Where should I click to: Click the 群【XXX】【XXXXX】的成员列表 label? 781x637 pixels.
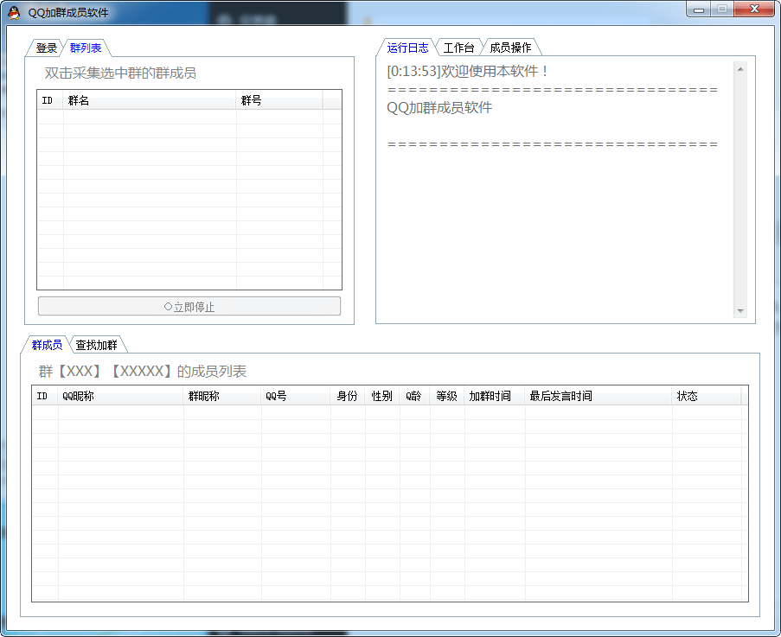143,372
